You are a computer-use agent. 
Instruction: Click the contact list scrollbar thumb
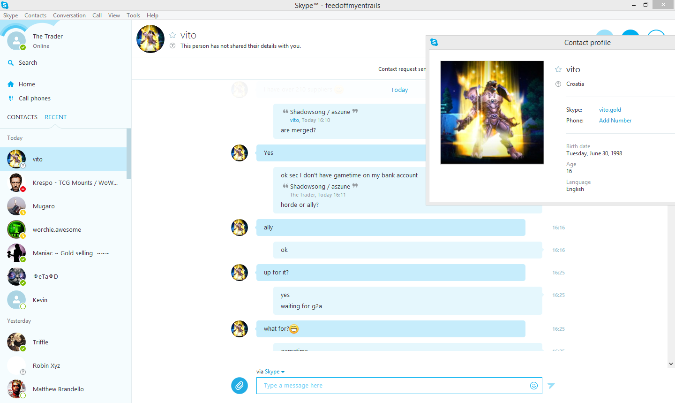pyautogui.click(x=129, y=154)
